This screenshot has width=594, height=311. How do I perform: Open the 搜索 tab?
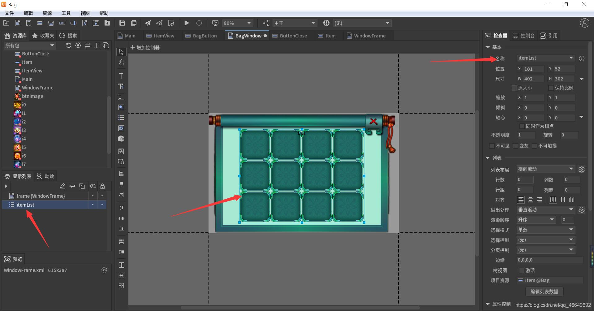(68, 36)
